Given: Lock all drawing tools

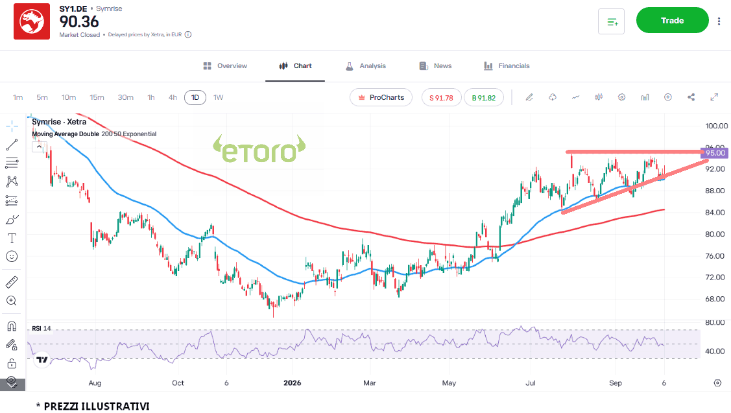Looking at the screenshot, I should 12,364.
